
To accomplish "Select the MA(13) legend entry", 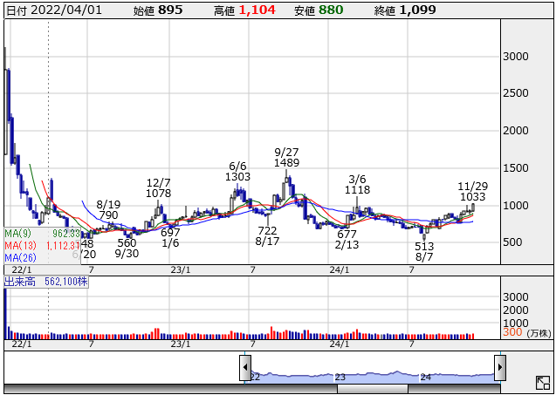I will click(42, 246).
